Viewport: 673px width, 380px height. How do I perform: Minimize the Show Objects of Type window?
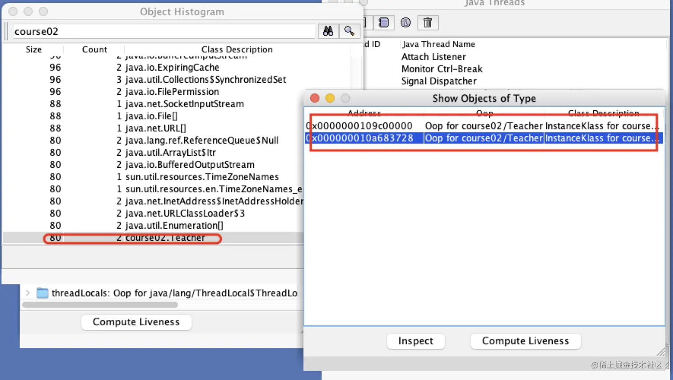click(330, 98)
